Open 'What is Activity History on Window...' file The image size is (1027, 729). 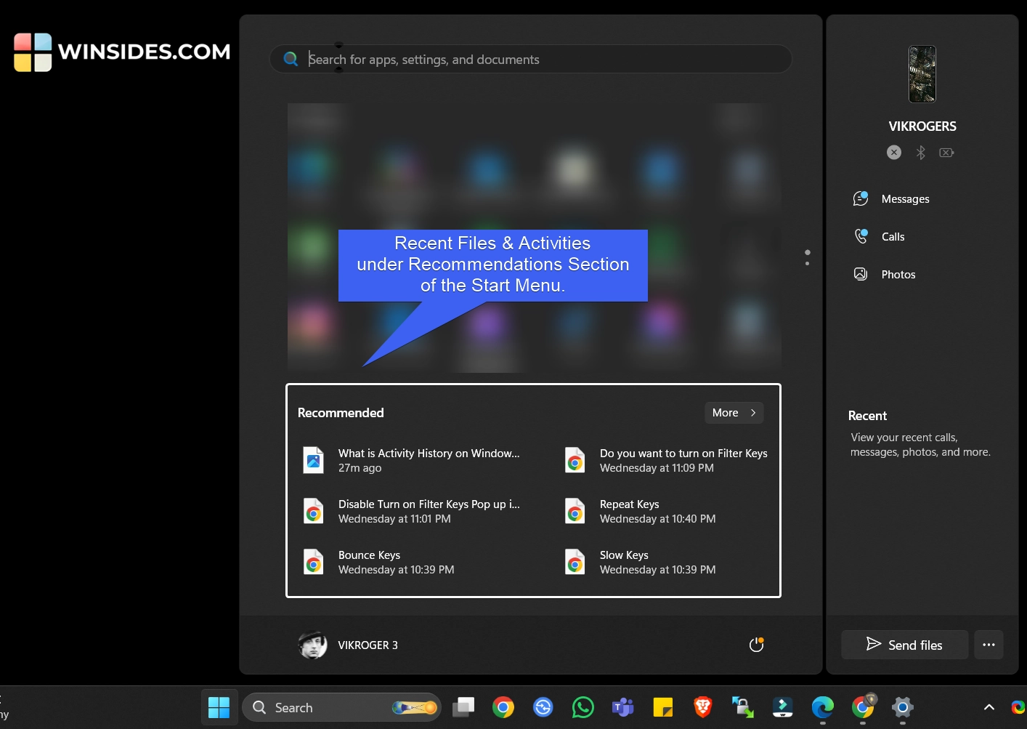click(412, 460)
